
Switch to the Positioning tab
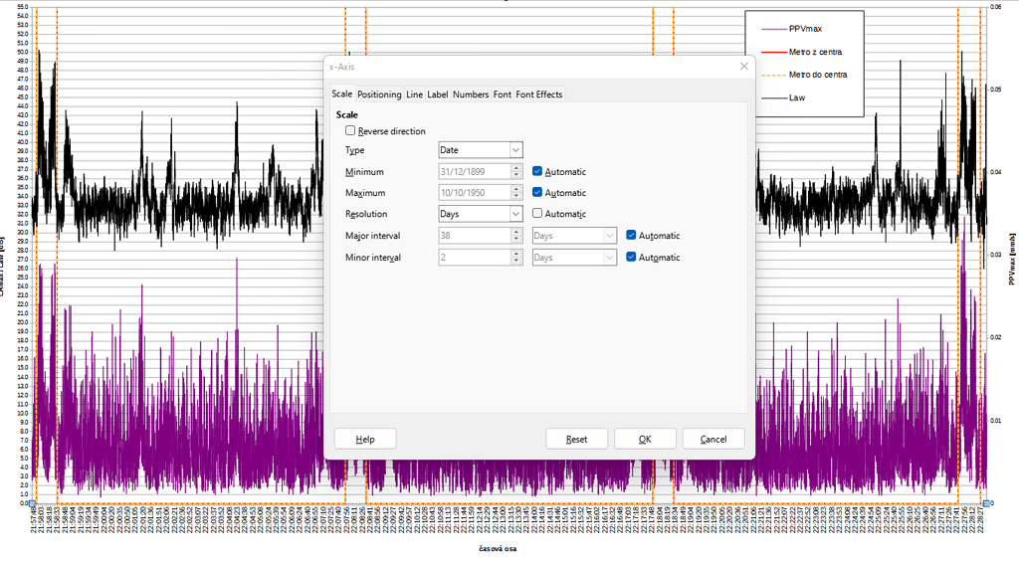(379, 94)
